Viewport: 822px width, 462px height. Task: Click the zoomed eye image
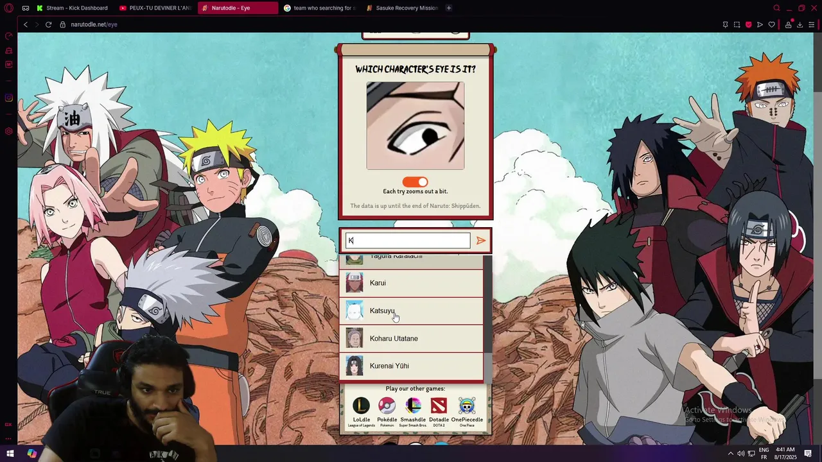click(x=415, y=126)
